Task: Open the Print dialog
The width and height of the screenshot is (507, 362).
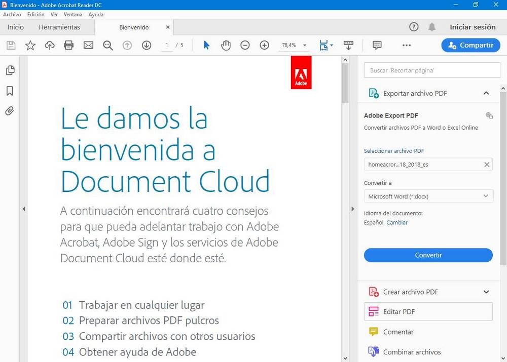Action: pyautogui.click(x=69, y=45)
